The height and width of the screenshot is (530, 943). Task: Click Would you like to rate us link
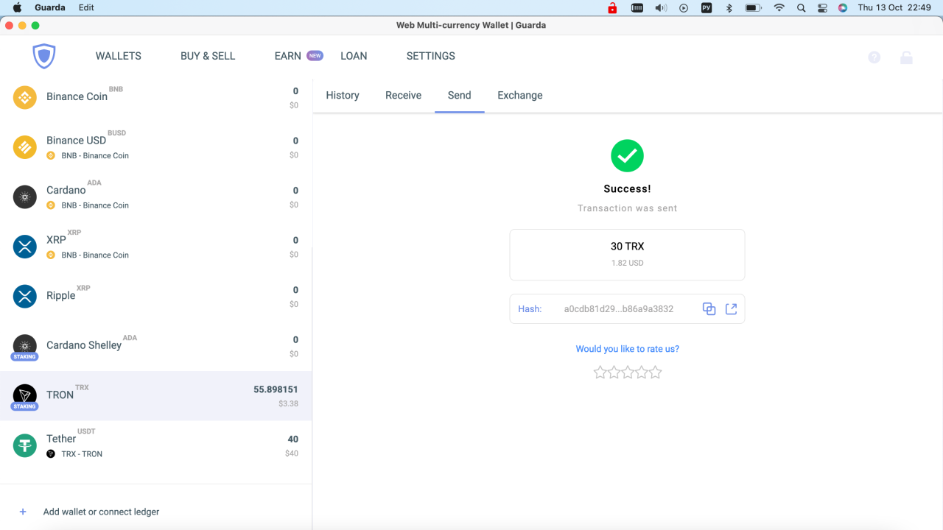coord(627,348)
